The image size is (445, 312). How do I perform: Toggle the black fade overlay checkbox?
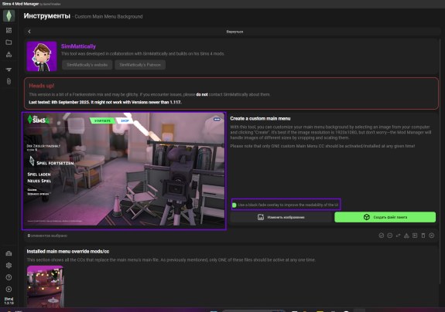point(234,205)
